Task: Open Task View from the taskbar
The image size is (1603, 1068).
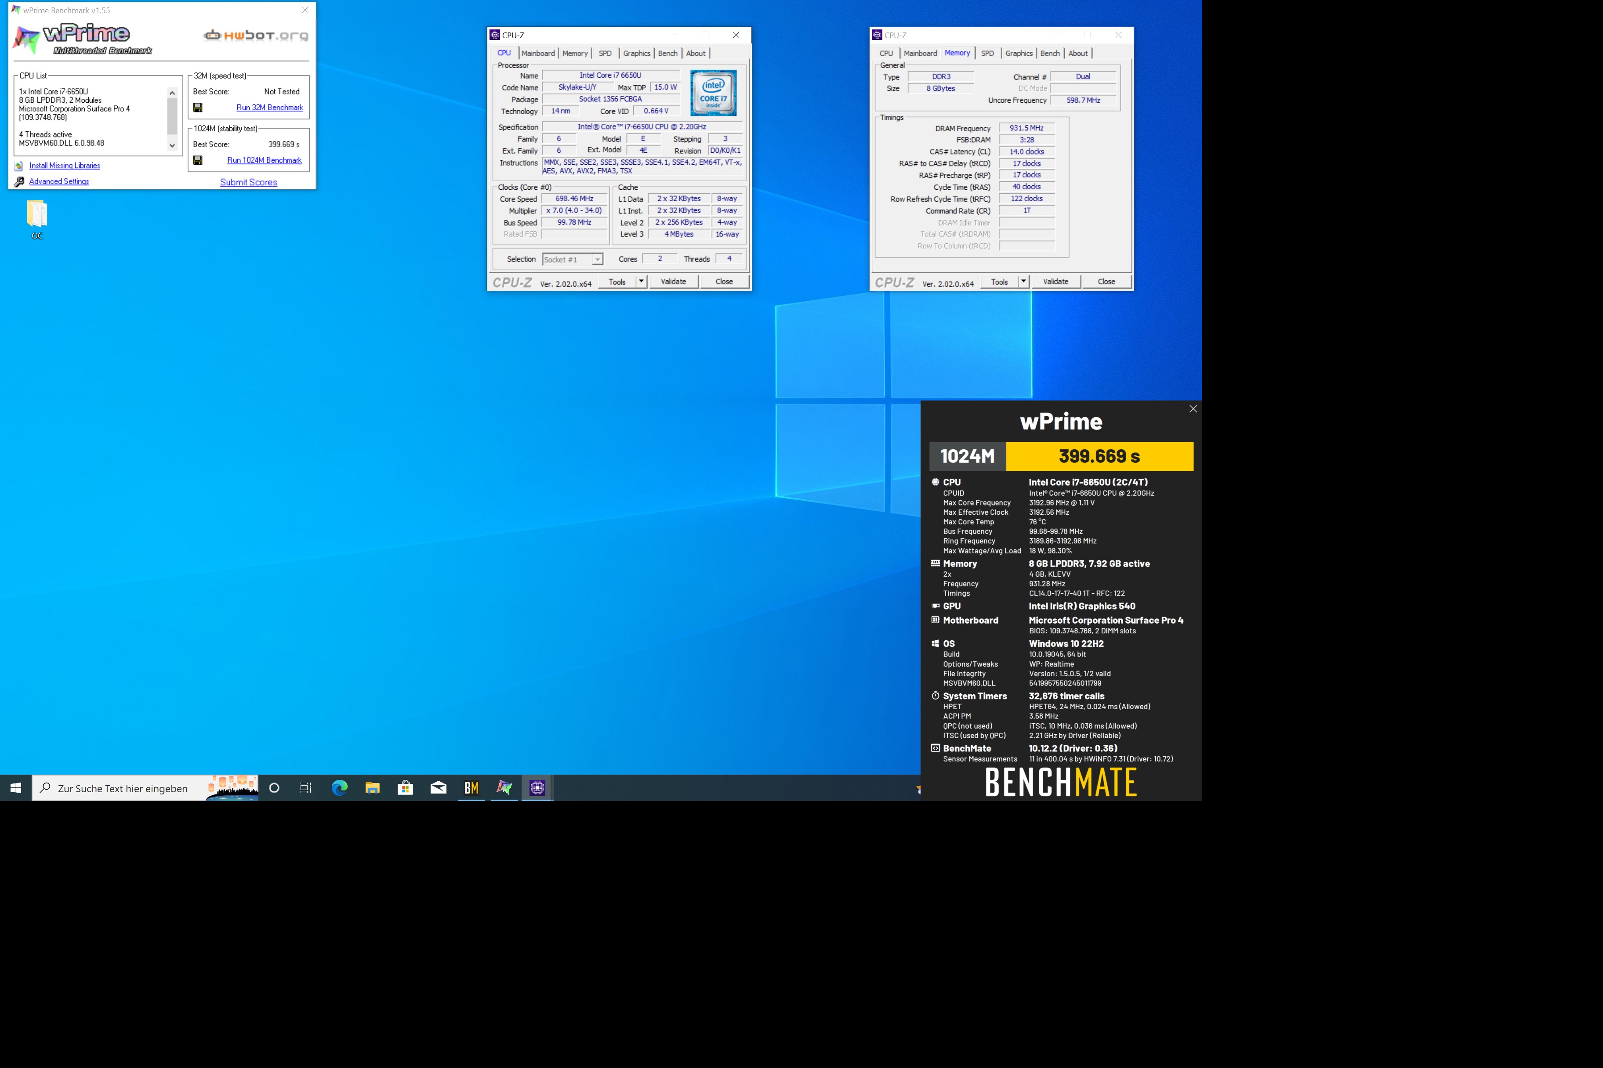Action: click(x=306, y=788)
